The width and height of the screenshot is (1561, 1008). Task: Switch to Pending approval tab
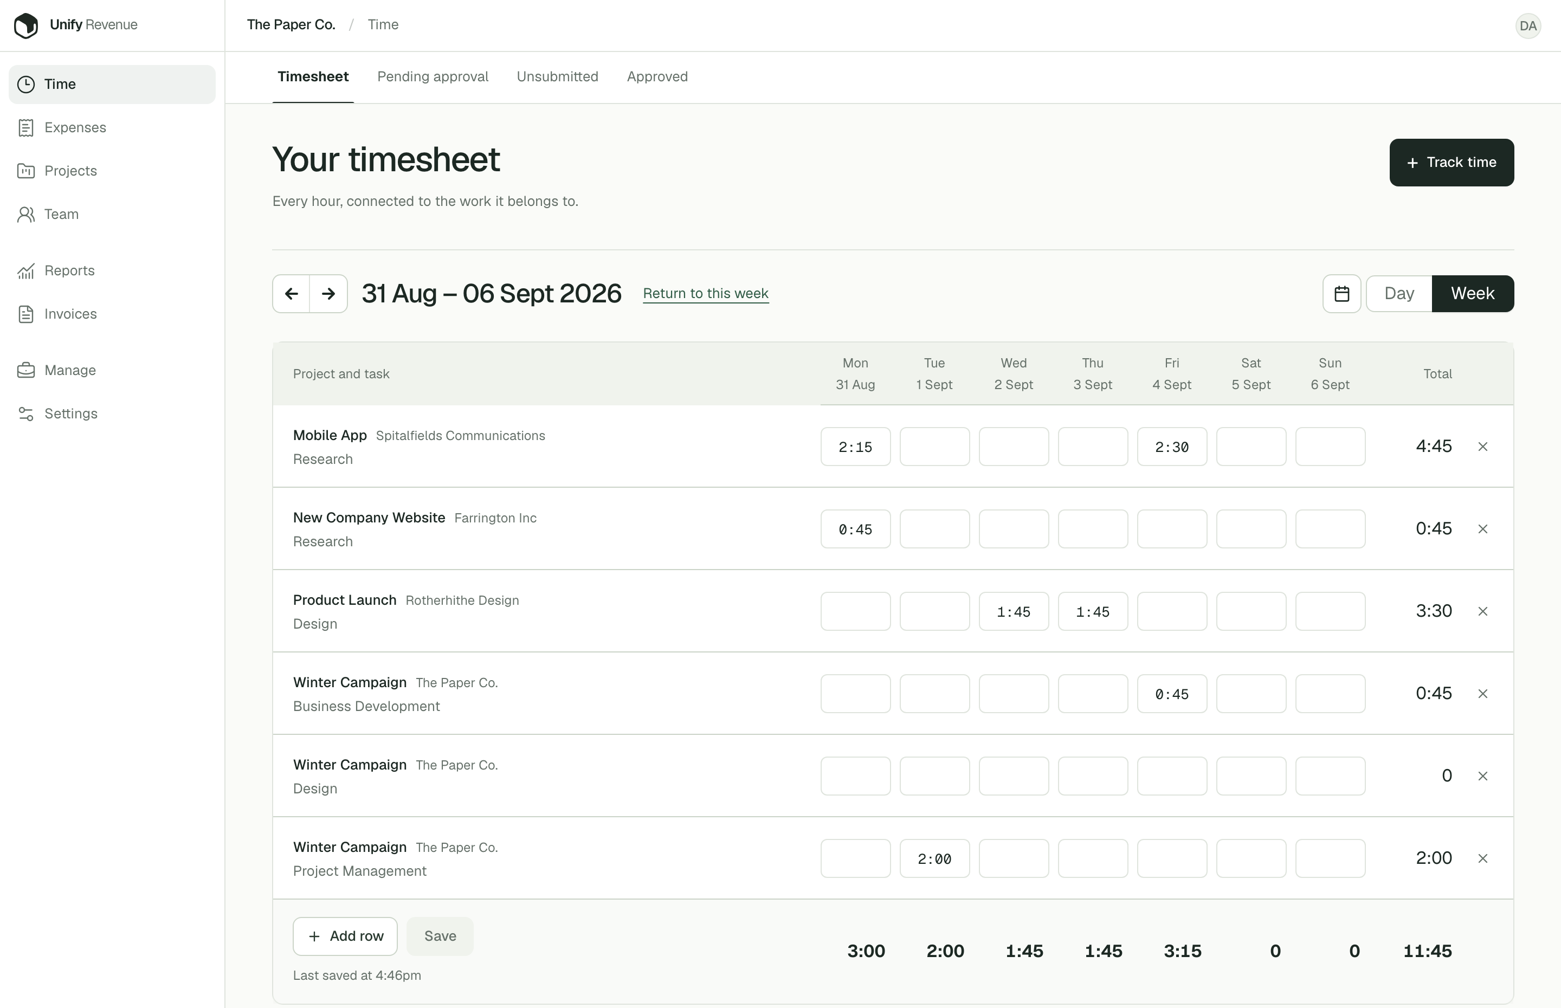pos(433,77)
